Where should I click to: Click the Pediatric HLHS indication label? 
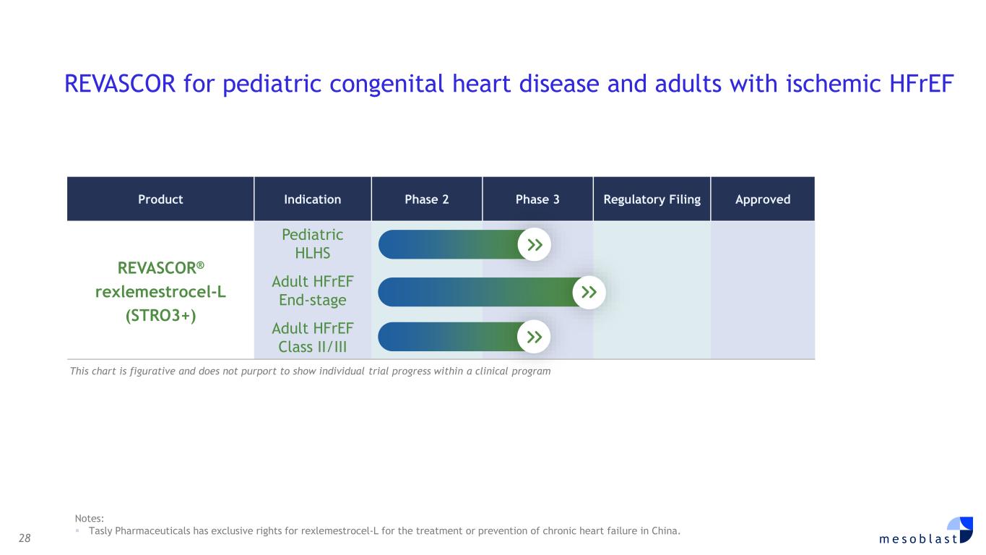pyautogui.click(x=312, y=244)
